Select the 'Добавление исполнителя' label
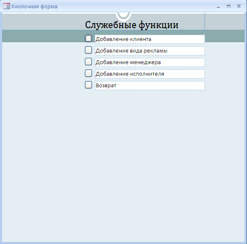The width and height of the screenshot is (247, 244). tap(150, 74)
